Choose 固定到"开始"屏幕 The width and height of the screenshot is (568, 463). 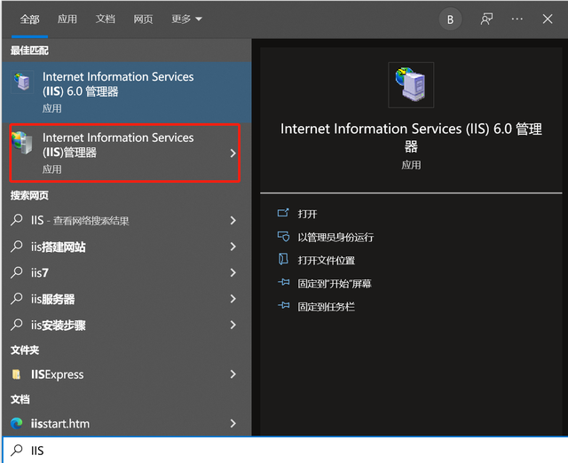click(x=335, y=284)
